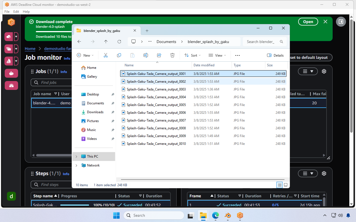Open the Sort dropdown menu
The width and height of the screenshot is (356, 222).
(192, 55)
